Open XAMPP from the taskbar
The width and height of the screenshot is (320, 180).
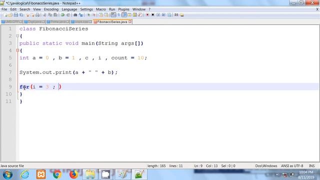pyautogui.click(x=41, y=174)
